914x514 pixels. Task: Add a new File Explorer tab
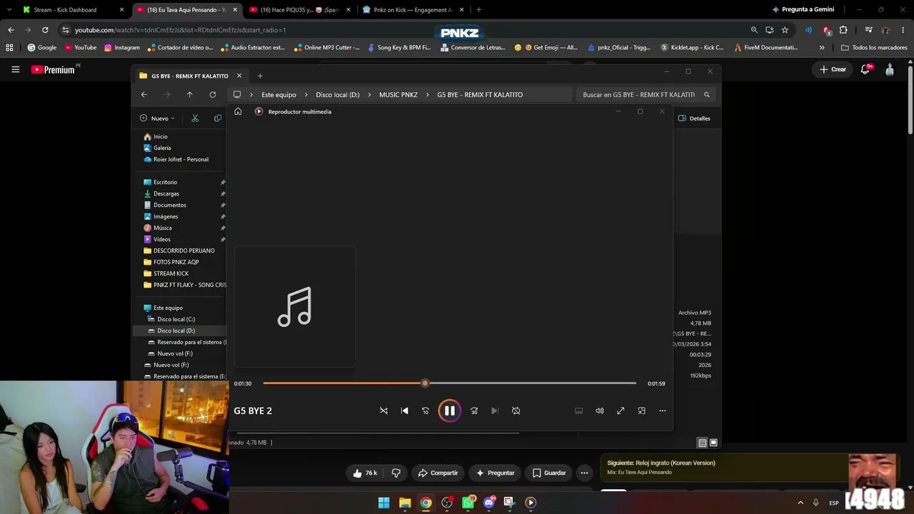point(260,76)
